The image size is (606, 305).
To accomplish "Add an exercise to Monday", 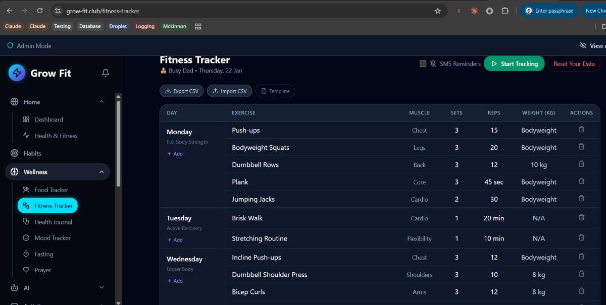I will tap(175, 154).
